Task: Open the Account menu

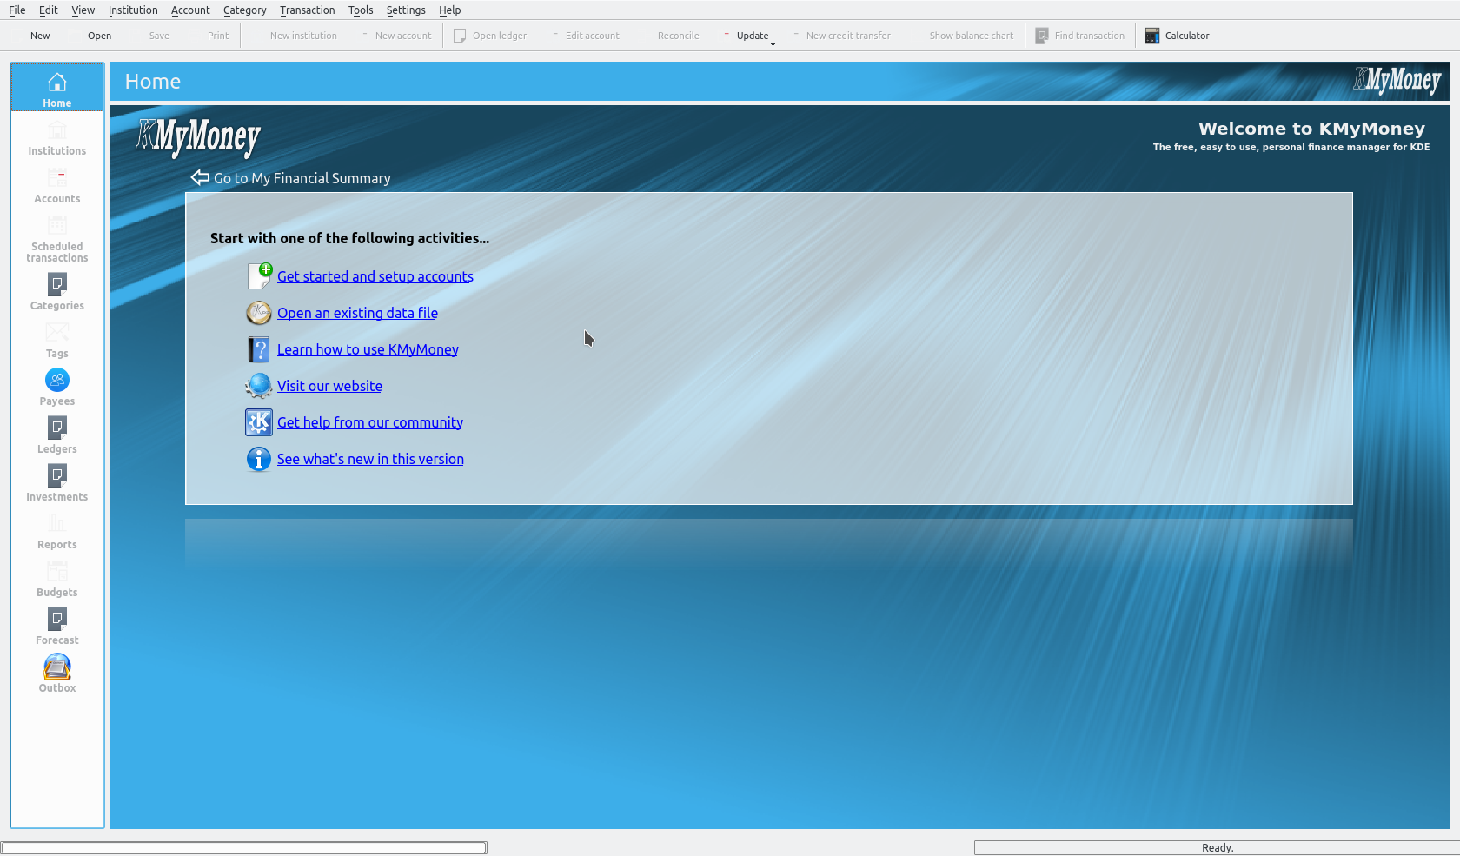Action: click(190, 10)
